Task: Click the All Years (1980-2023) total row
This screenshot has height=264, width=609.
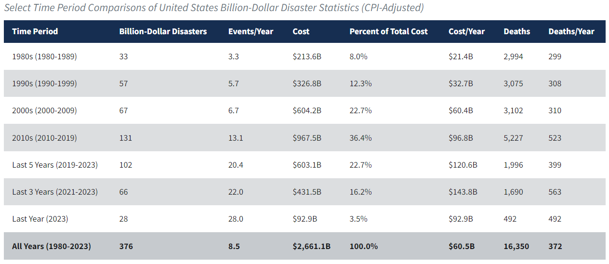Action: [x=52, y=247]
